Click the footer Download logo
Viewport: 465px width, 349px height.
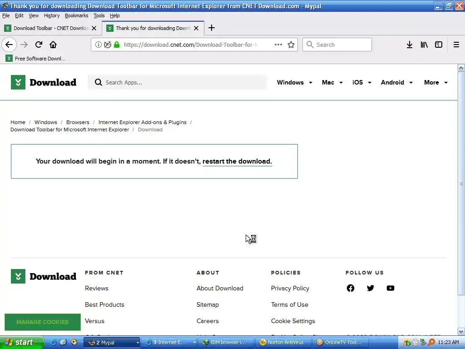tap(44, 276)
